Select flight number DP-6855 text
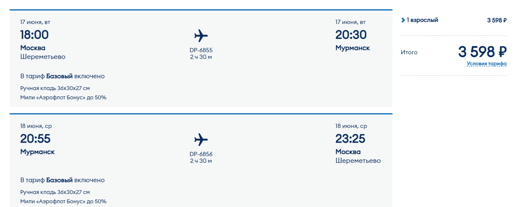518x207 pixels. (x=201, y=50)
